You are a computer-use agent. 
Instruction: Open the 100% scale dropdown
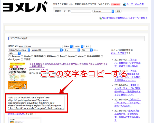tap(78, 46)
